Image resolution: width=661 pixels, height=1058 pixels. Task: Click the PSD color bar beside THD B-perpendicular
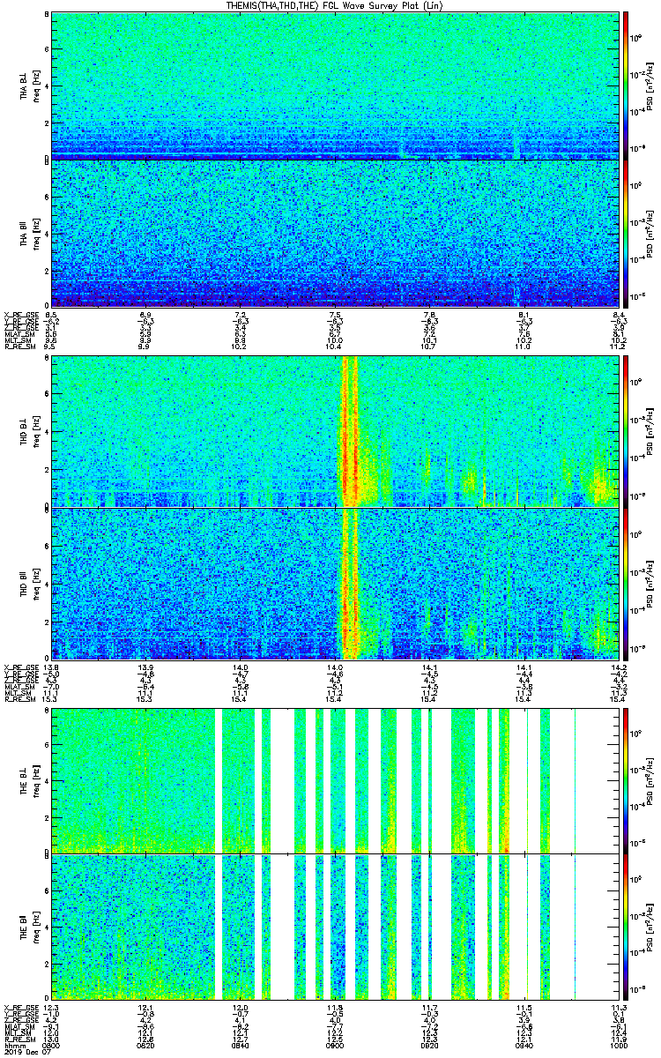(625, 431)
